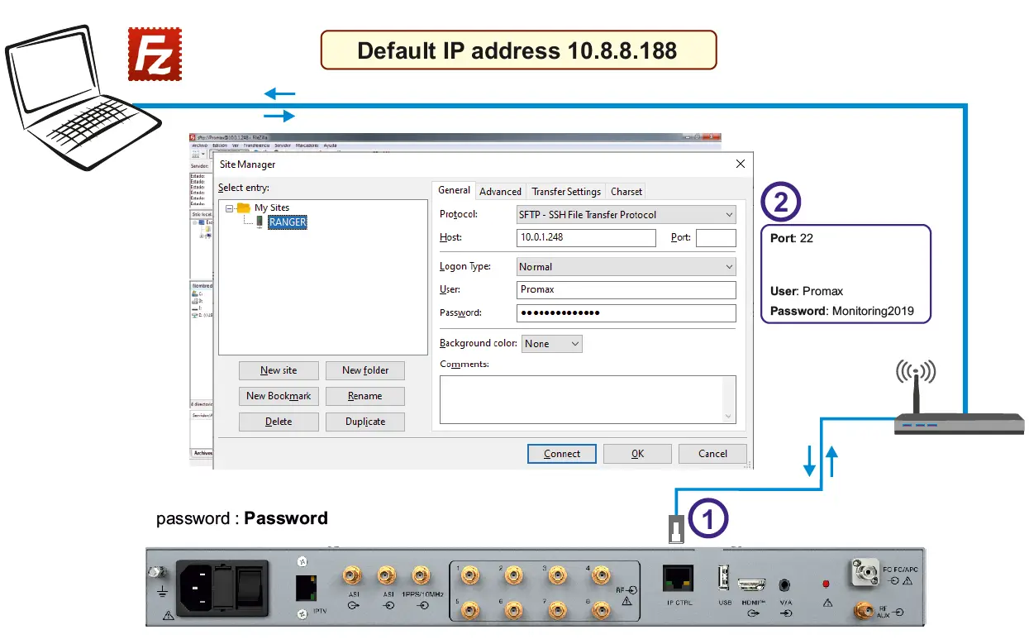Click RF input connector number 8
The height and width of the screenshot is (639, 1029).
tap(602, 611)
